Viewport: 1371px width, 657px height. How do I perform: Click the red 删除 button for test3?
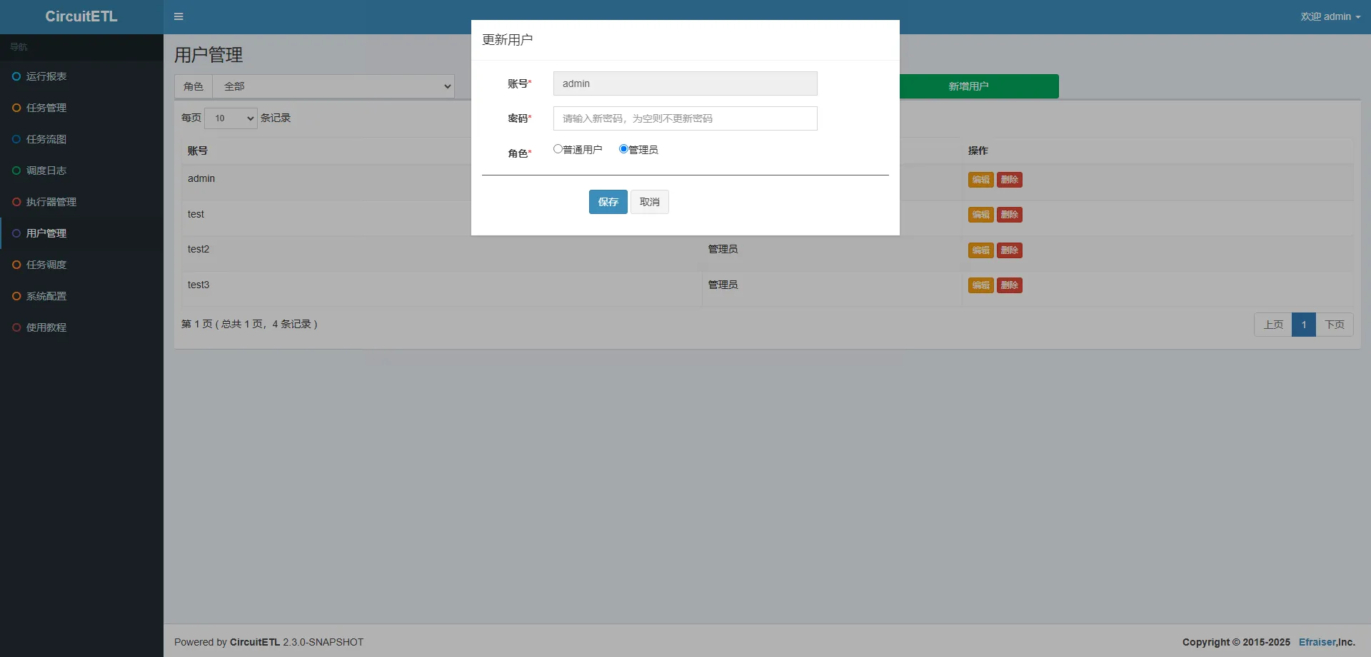[1009, 285]
